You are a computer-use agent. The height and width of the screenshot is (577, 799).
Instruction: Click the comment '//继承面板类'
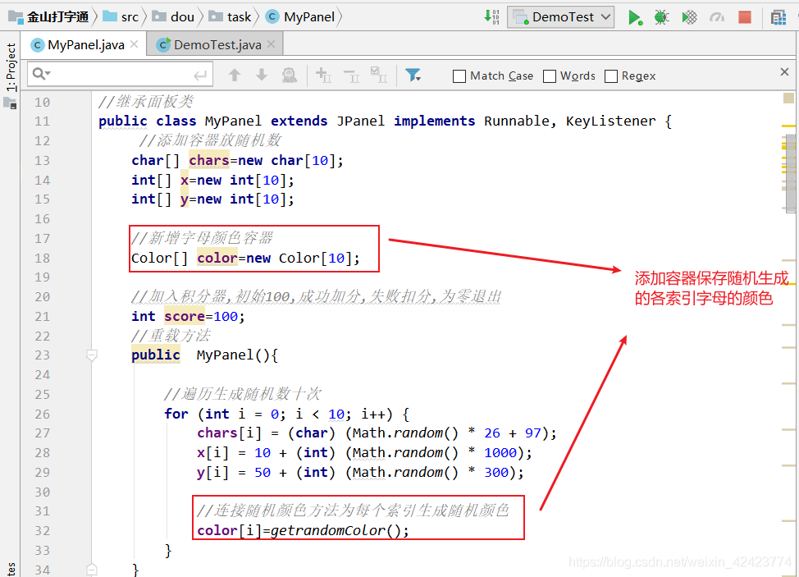(146, 102)
